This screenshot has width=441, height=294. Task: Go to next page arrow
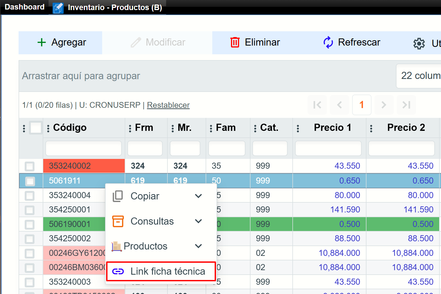(x=384, y=105)
